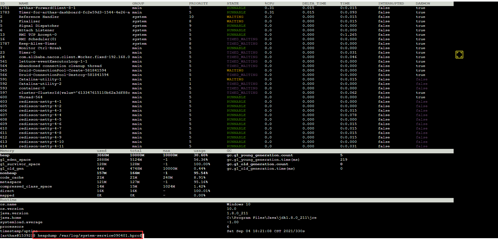Click the yellow fullscreen expand icon
The width and height of the screenshot is (498, 240).
[x=459, y=55]
